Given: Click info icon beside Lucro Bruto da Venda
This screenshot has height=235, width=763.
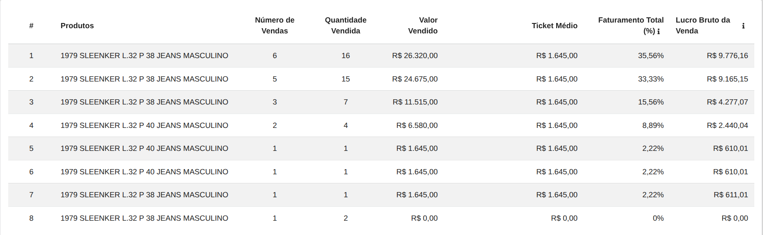Looking at the screenshot, I should coord(743,26).
